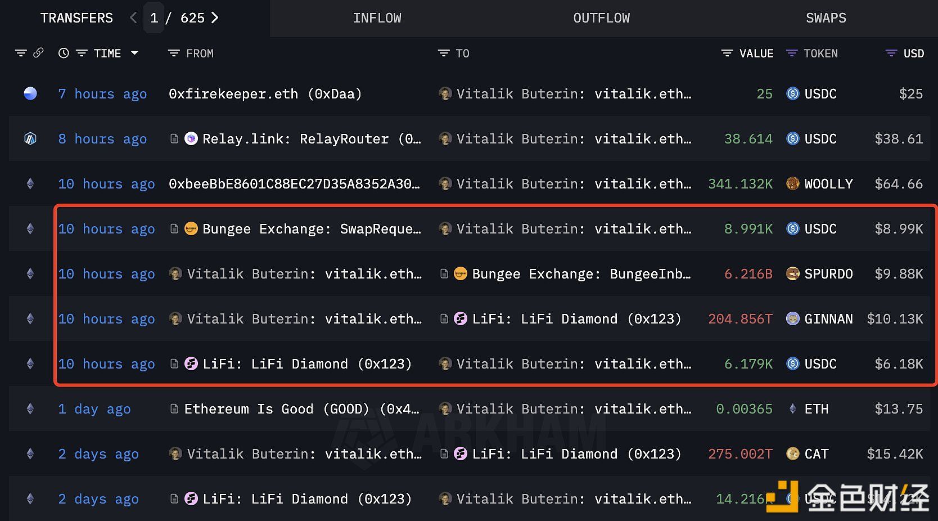Click the chain link icon in the header row

click(38, 53)
